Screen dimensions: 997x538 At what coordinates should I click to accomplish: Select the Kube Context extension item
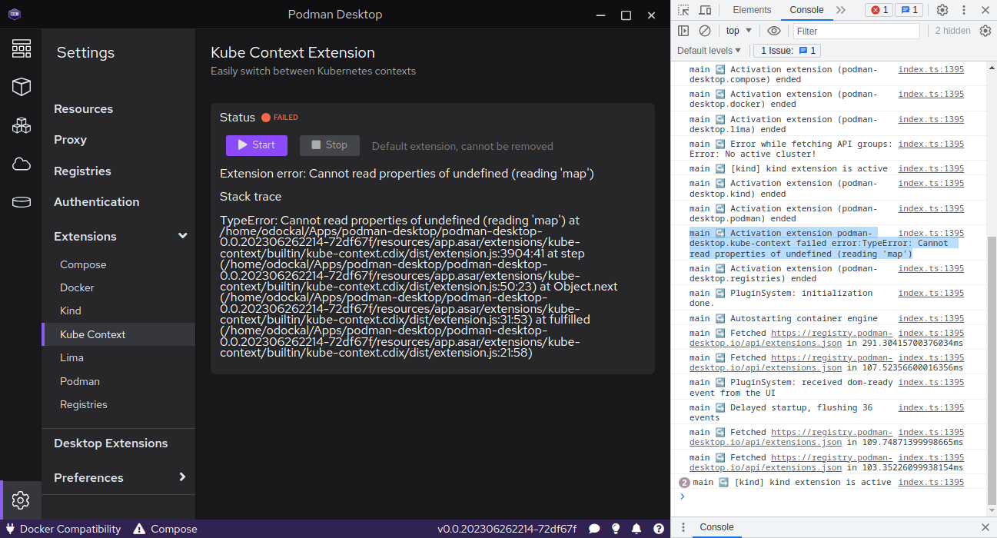tap(118, 334)
